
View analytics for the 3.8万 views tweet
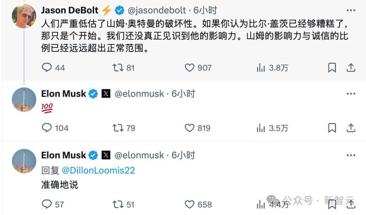(261, 68)
